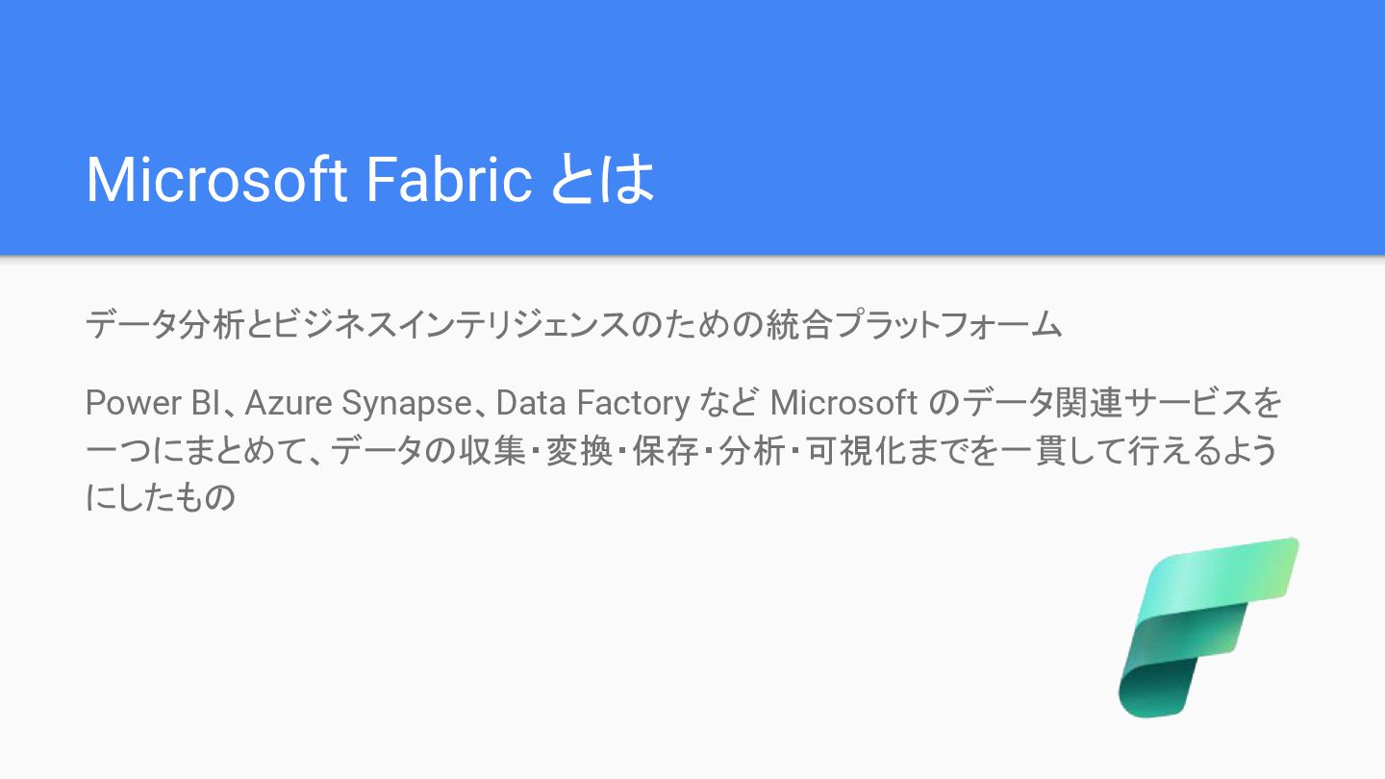Click the slide title 'Microsoft Fabric とは'
The height and width of the screenshot is (779, 1385).
coord(370,179)
